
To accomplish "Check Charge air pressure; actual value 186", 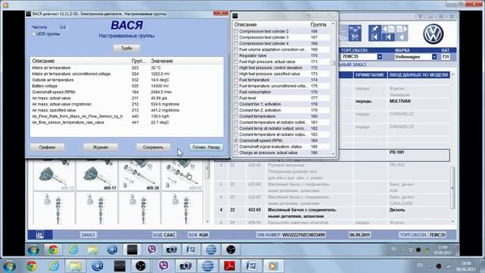I will tap(236, 152).
